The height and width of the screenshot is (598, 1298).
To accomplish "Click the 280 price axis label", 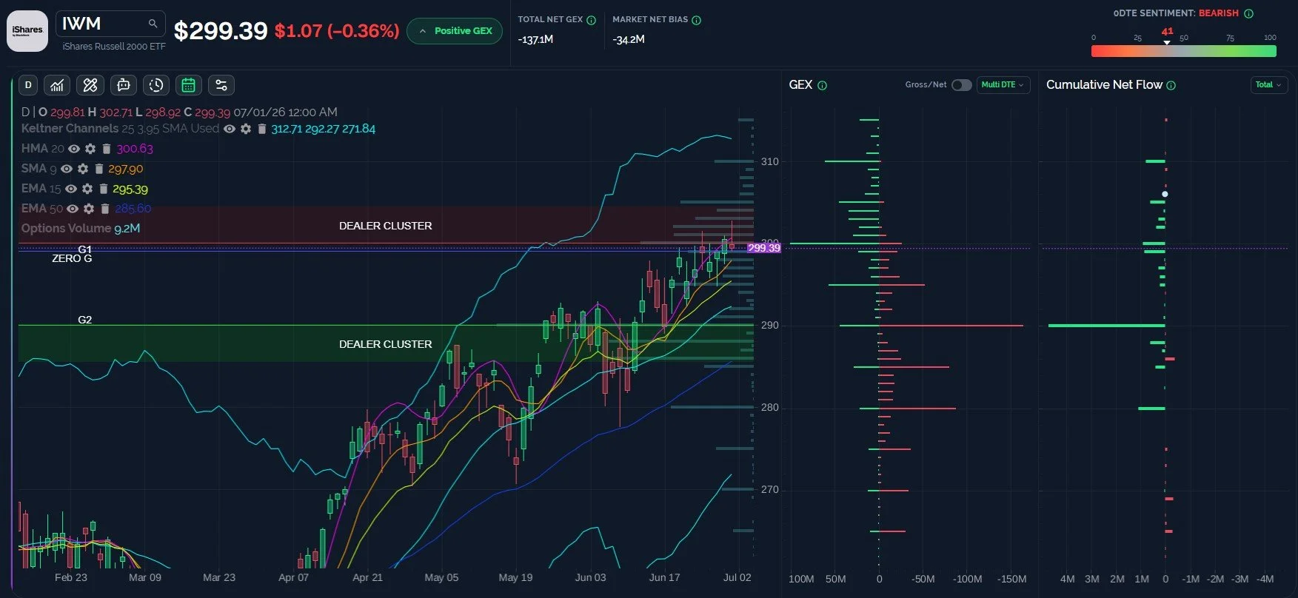I will tap(770, 407).
